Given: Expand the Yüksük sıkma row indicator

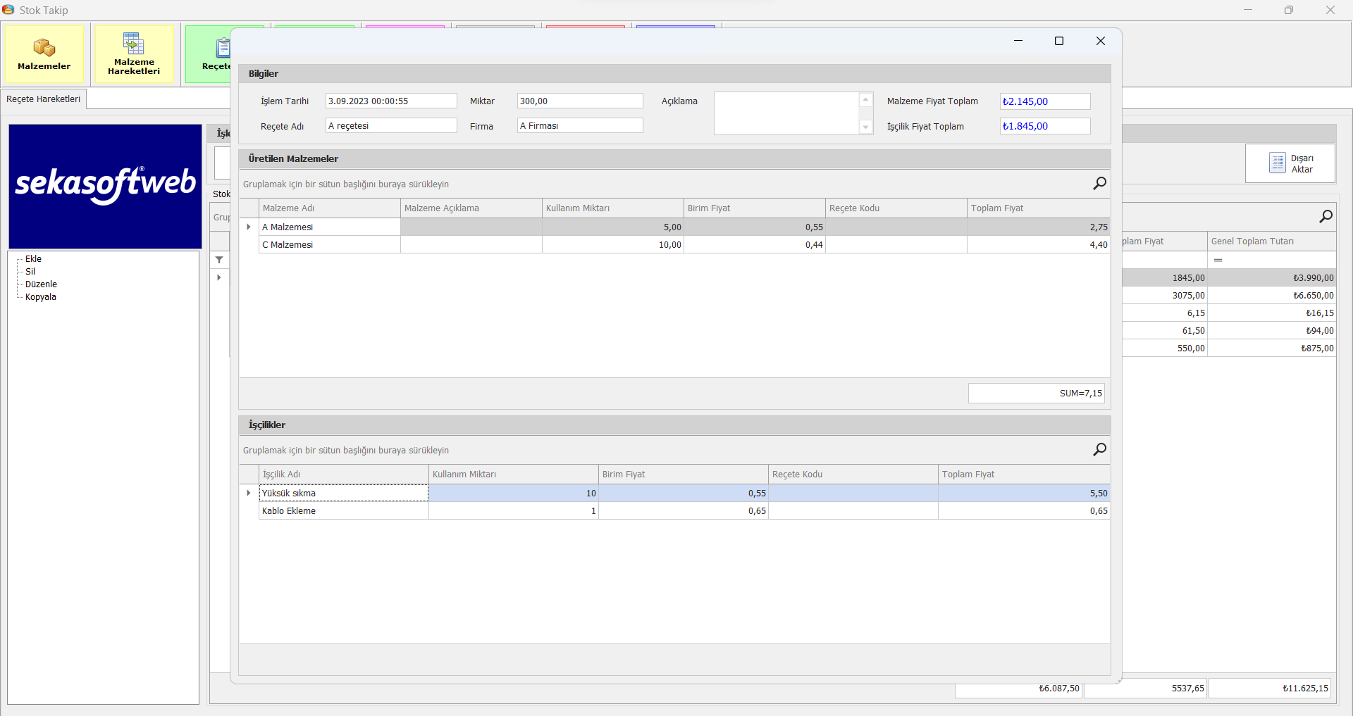Looking at the screenshot, I should [x=249, y=493].
